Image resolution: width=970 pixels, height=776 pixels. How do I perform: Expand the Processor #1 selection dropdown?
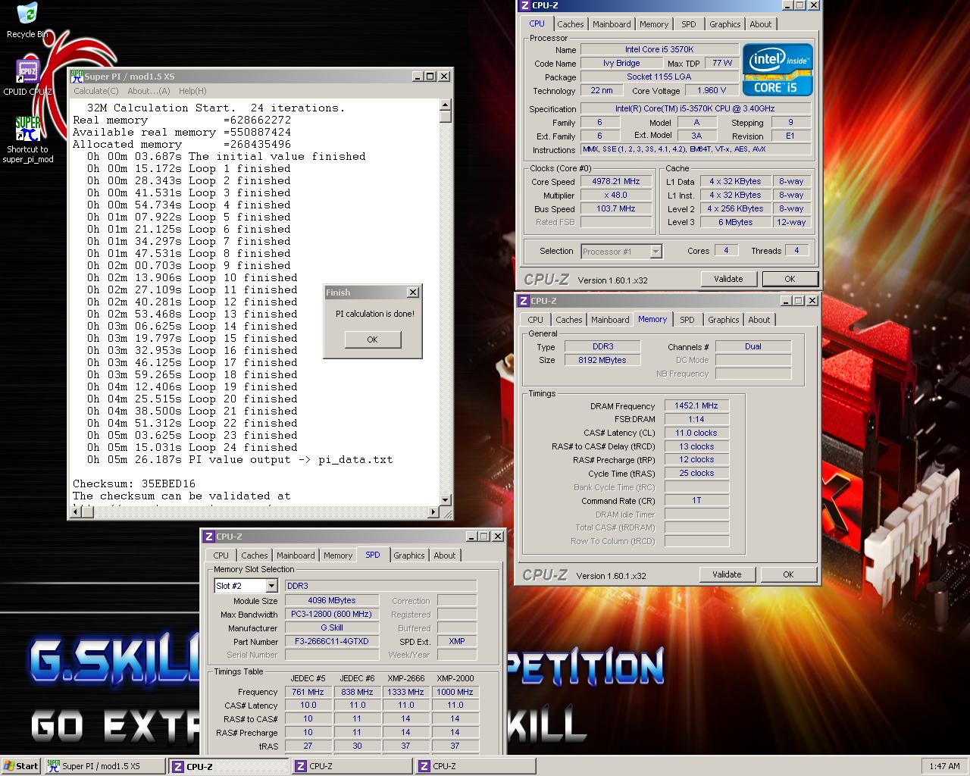[656, 252]
